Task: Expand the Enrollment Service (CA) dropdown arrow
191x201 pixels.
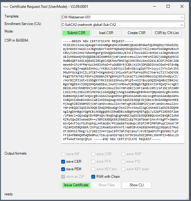Action: coord(182,25)
